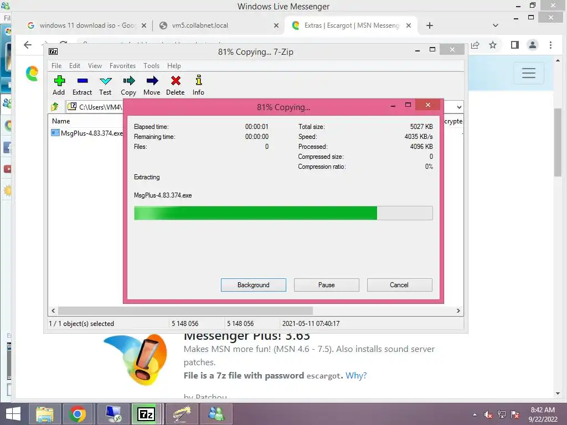The width and height of the screenshot is (567, 425).
Task: Click the Add toolbar icon in 7-Zip
Action: (x=59, y=85)
